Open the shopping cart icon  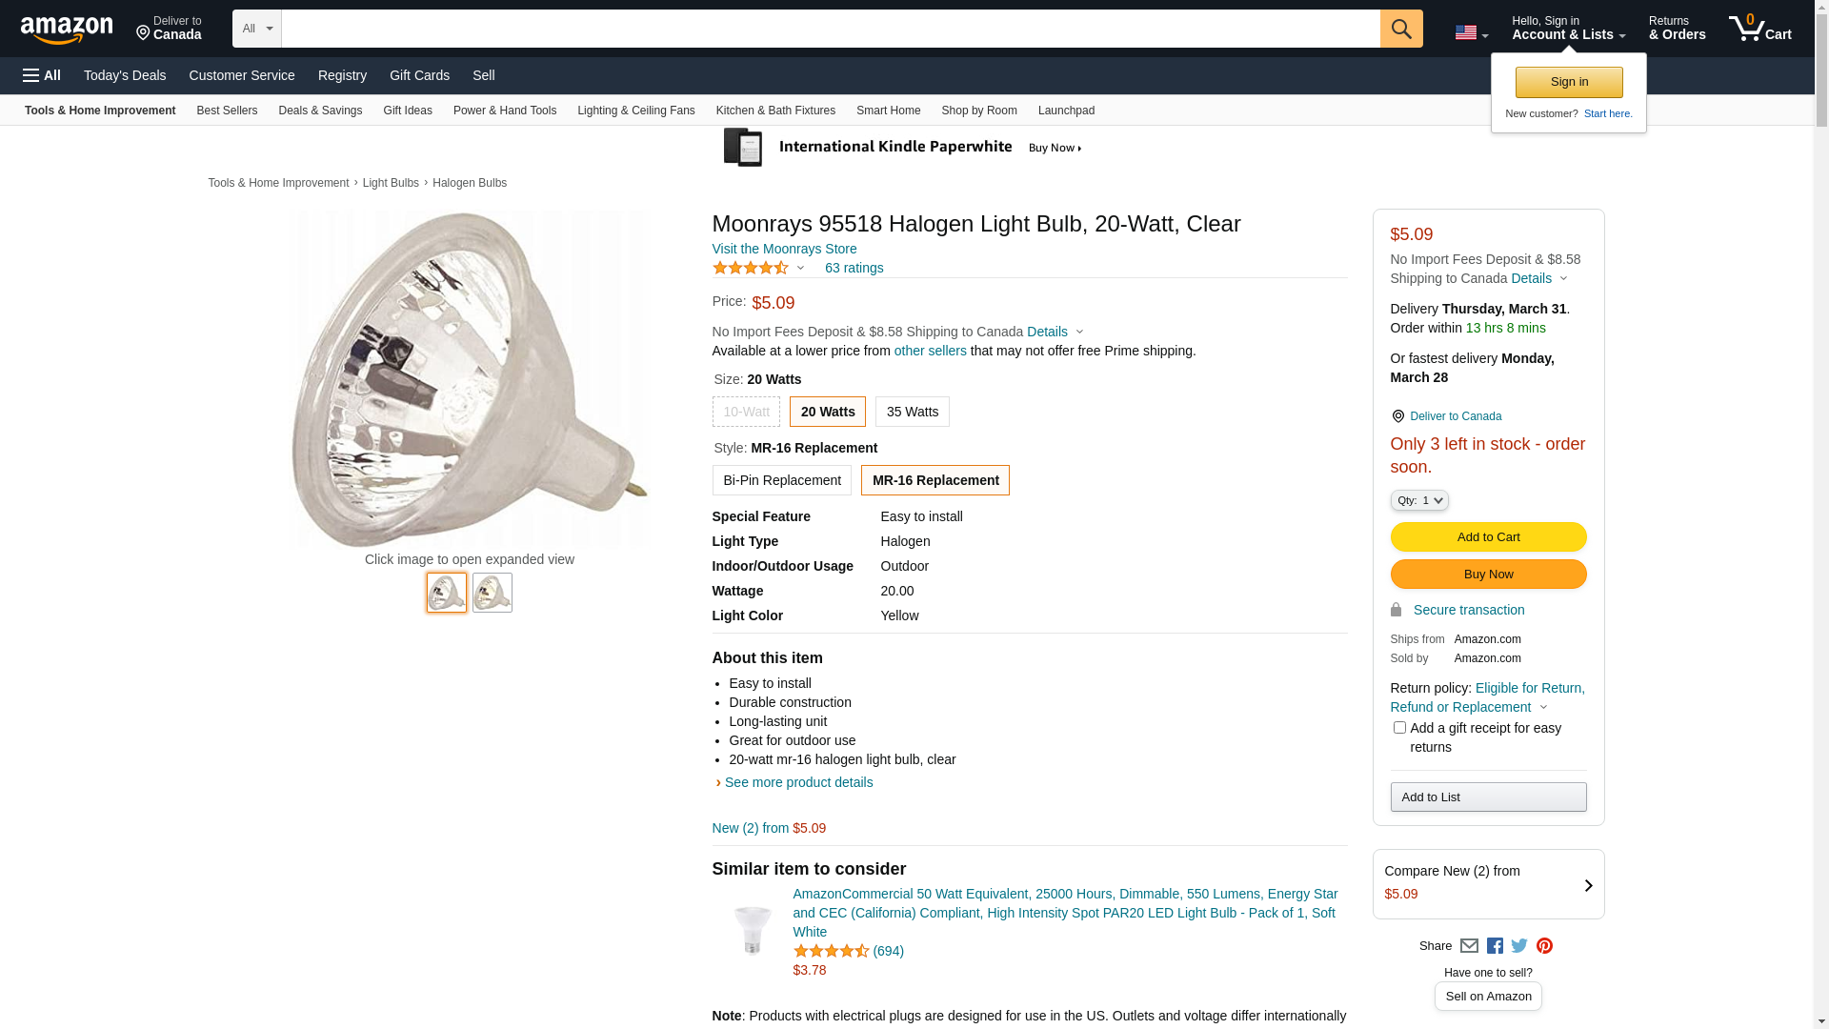tap(1759, 29)
